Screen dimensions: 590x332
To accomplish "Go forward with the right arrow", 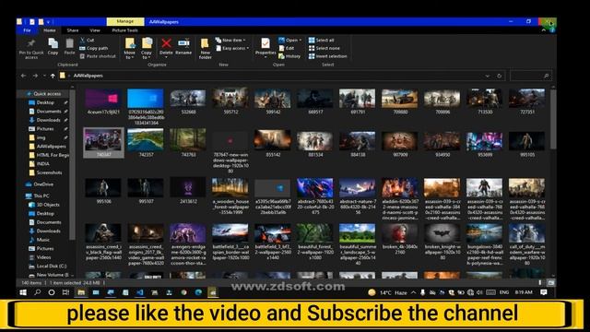I will [35, 76].
